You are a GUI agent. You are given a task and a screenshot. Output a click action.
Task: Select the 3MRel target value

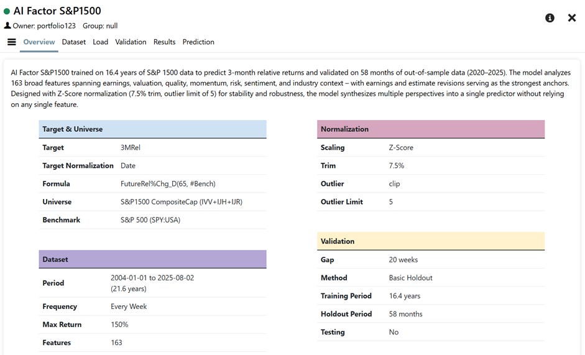pos(130,147)
